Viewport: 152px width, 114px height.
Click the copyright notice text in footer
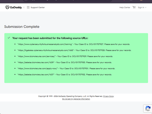coord(71,96)
